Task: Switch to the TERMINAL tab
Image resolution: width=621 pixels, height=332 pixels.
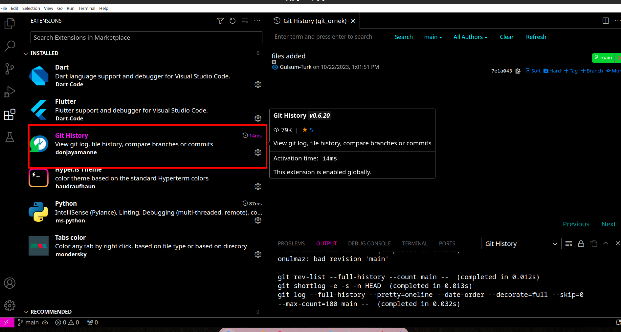Action: click(415, 243)
